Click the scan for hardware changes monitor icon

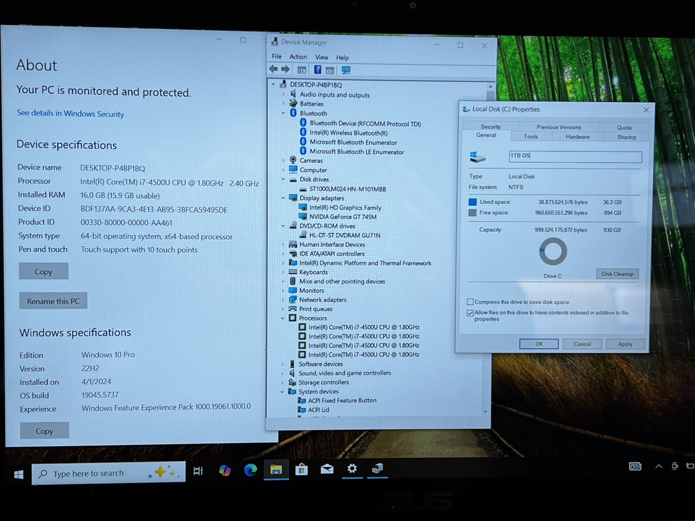pos(346,70)
